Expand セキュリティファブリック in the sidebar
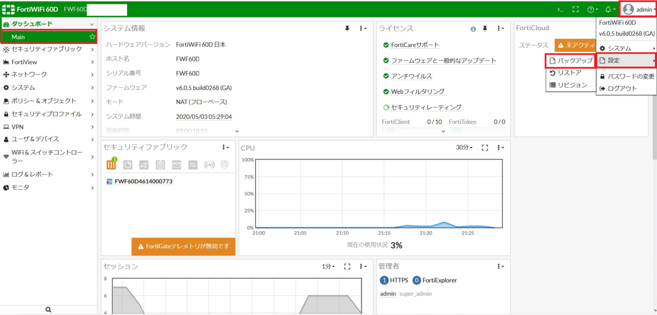The height and width of the screenshot is (315, 657). (49, 49)
